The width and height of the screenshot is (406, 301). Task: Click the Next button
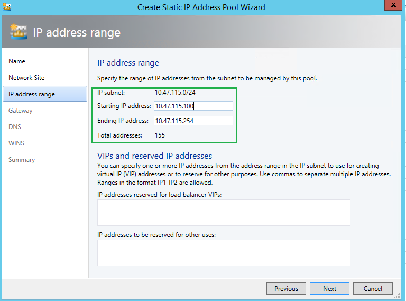[329, 288]
